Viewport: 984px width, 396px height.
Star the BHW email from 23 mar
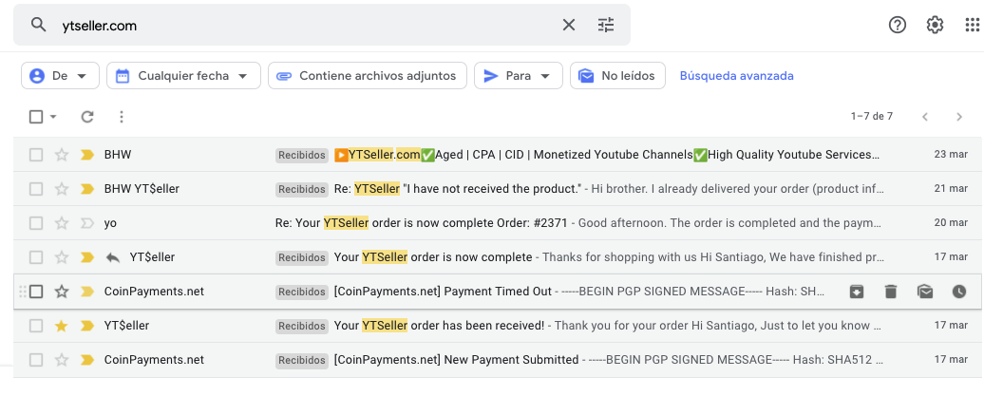click(62, 155)
